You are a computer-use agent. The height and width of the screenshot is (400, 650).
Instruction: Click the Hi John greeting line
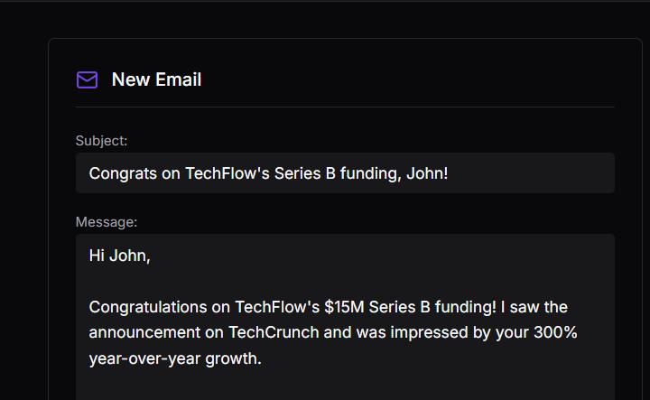(x=119, y=256)
